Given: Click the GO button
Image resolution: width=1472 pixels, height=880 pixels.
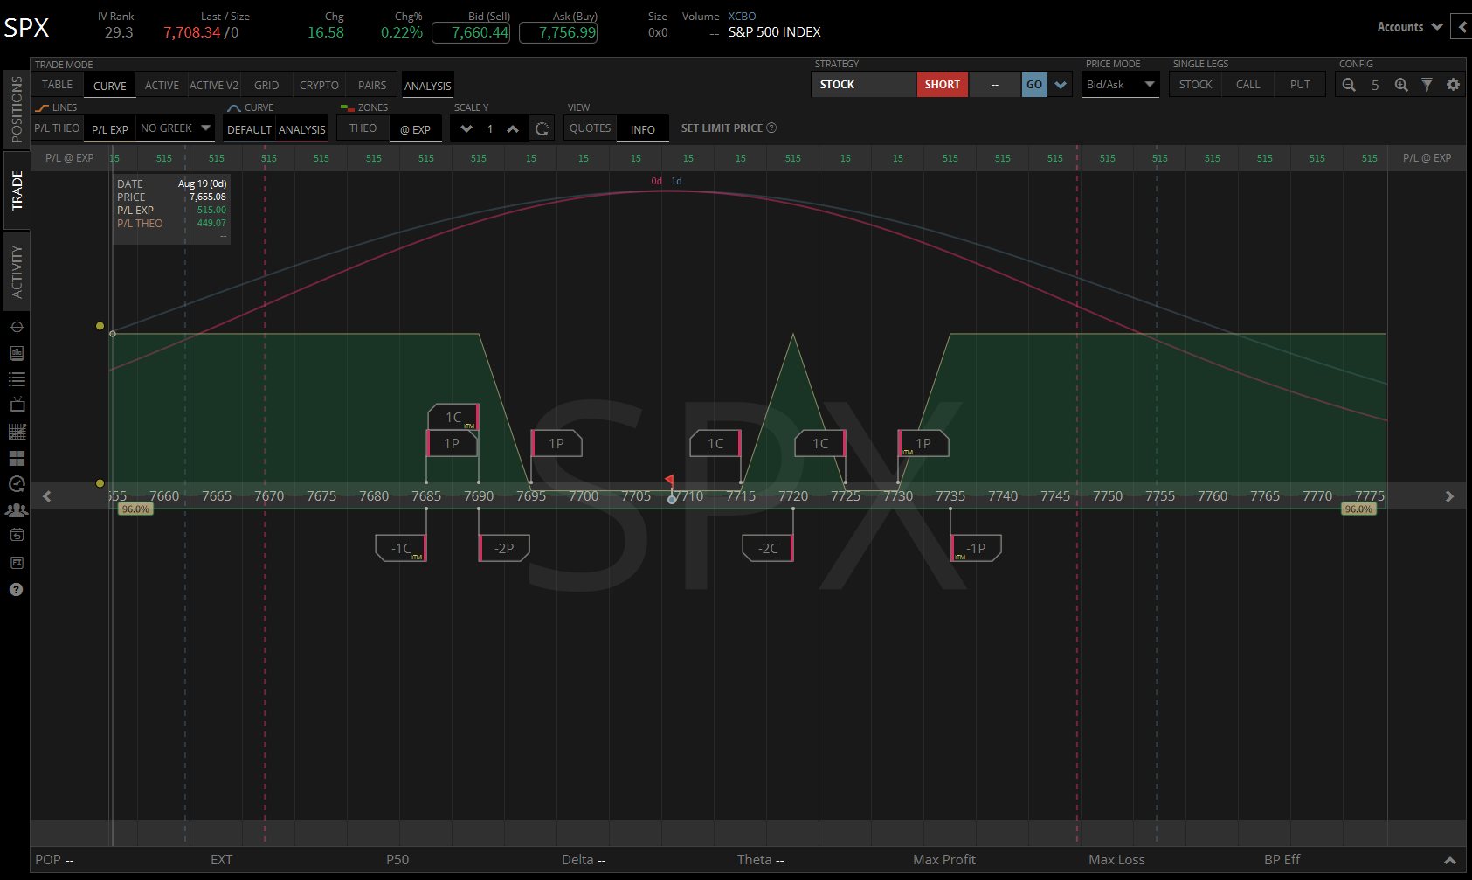Looking at the screenshot, I should click(x=1034, y=85).
